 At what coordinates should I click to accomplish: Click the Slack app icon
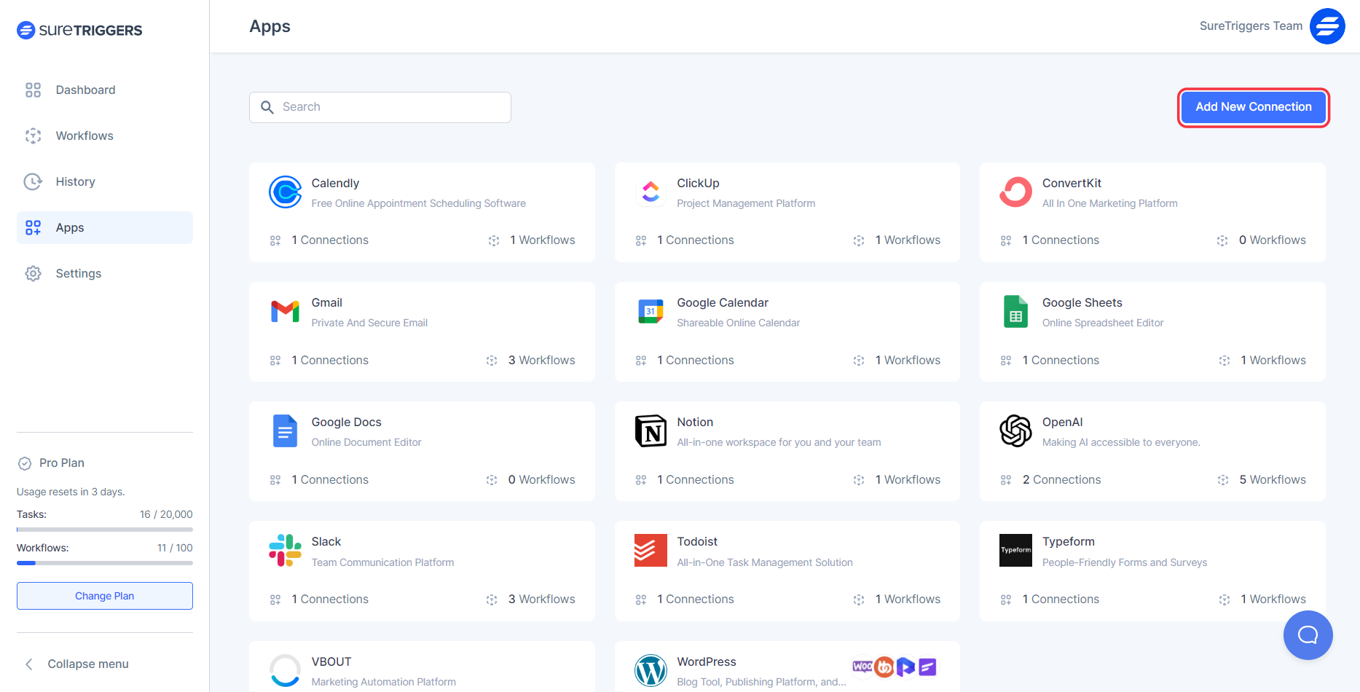pyautogui.click(x=285, y=551)
